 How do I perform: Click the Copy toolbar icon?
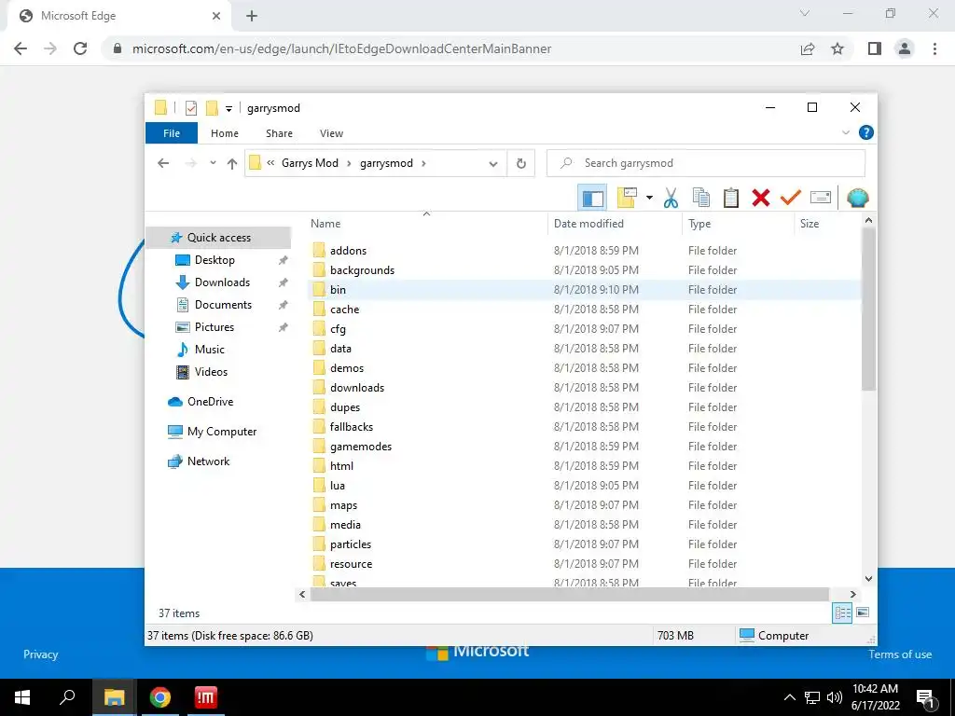tap(701, 198)
